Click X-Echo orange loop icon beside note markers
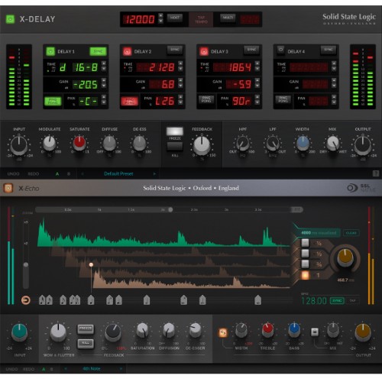This screenshot has width=382, height=382. [25, 300]
